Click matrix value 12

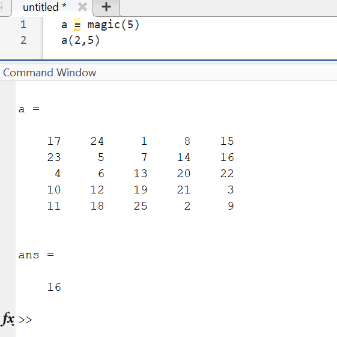tap(97, 190)
